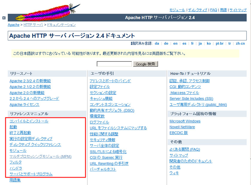Open コンパイルとインストール link
This screenshot has width=251, height=185.
(29, 121)
